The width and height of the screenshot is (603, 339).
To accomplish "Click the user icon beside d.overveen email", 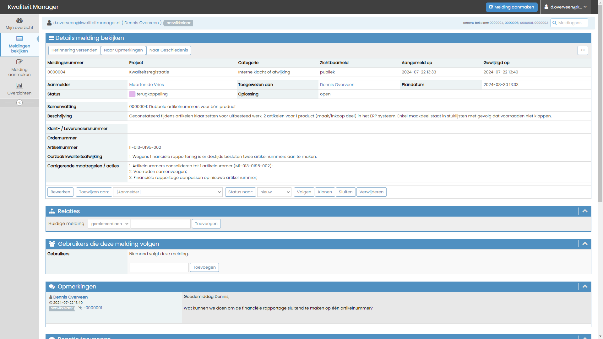I will tap(49, 23).
